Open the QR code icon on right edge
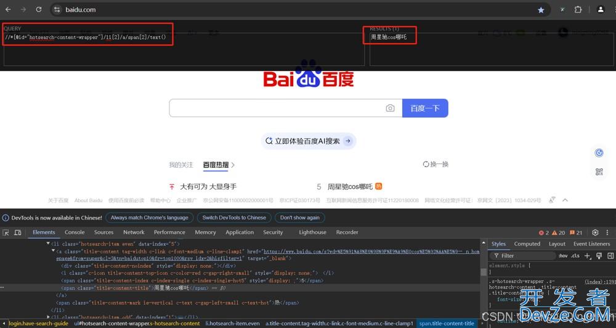616x328 pixels. click(x=599, y=171)
